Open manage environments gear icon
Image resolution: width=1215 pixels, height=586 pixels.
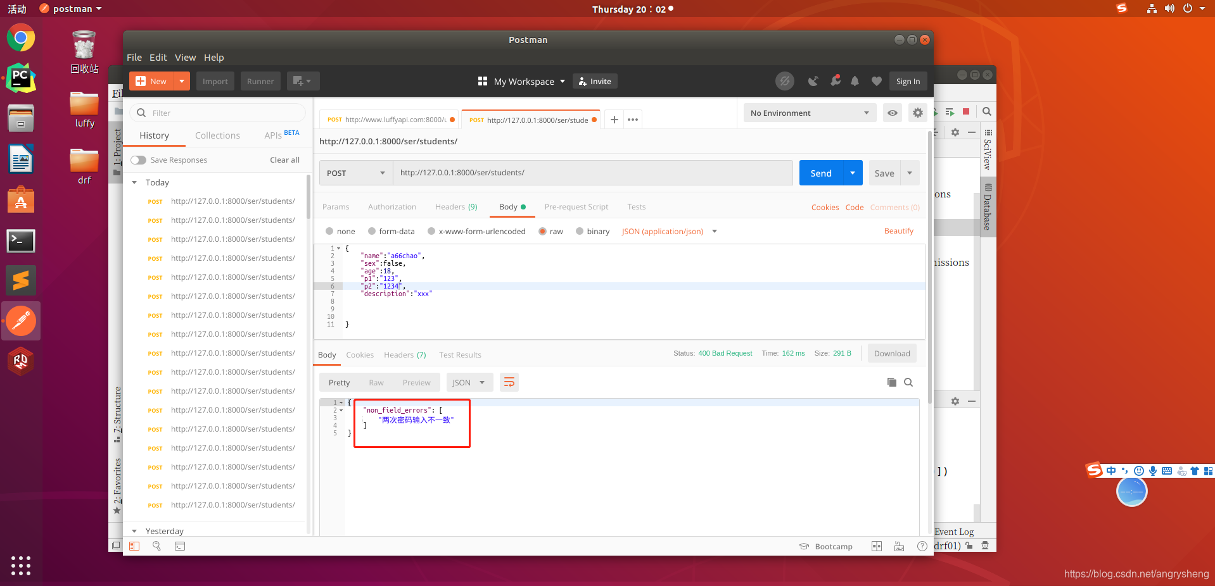pyautogui.click(x=918, y=113)
